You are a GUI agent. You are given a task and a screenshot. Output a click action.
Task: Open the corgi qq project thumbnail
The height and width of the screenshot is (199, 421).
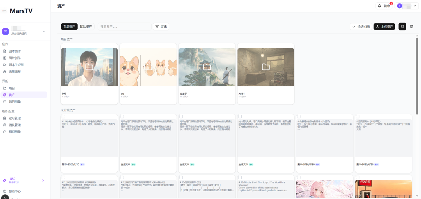tap(148, 67)
